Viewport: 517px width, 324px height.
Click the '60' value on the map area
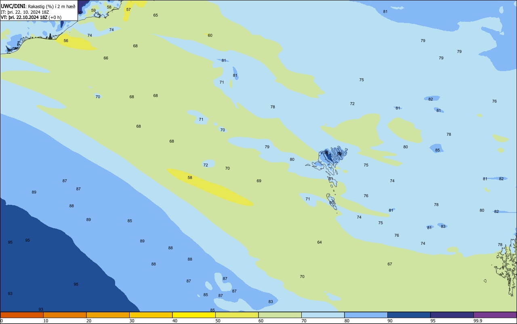click(210, 36)
